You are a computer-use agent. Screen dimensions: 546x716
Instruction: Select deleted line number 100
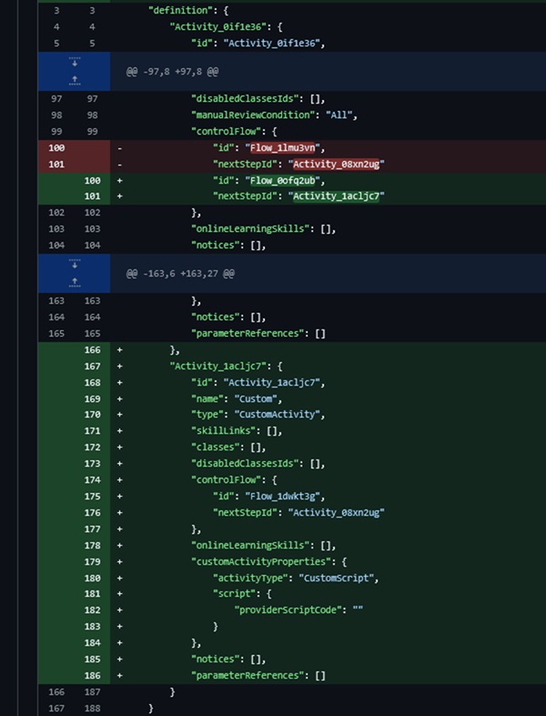point(56,148)
